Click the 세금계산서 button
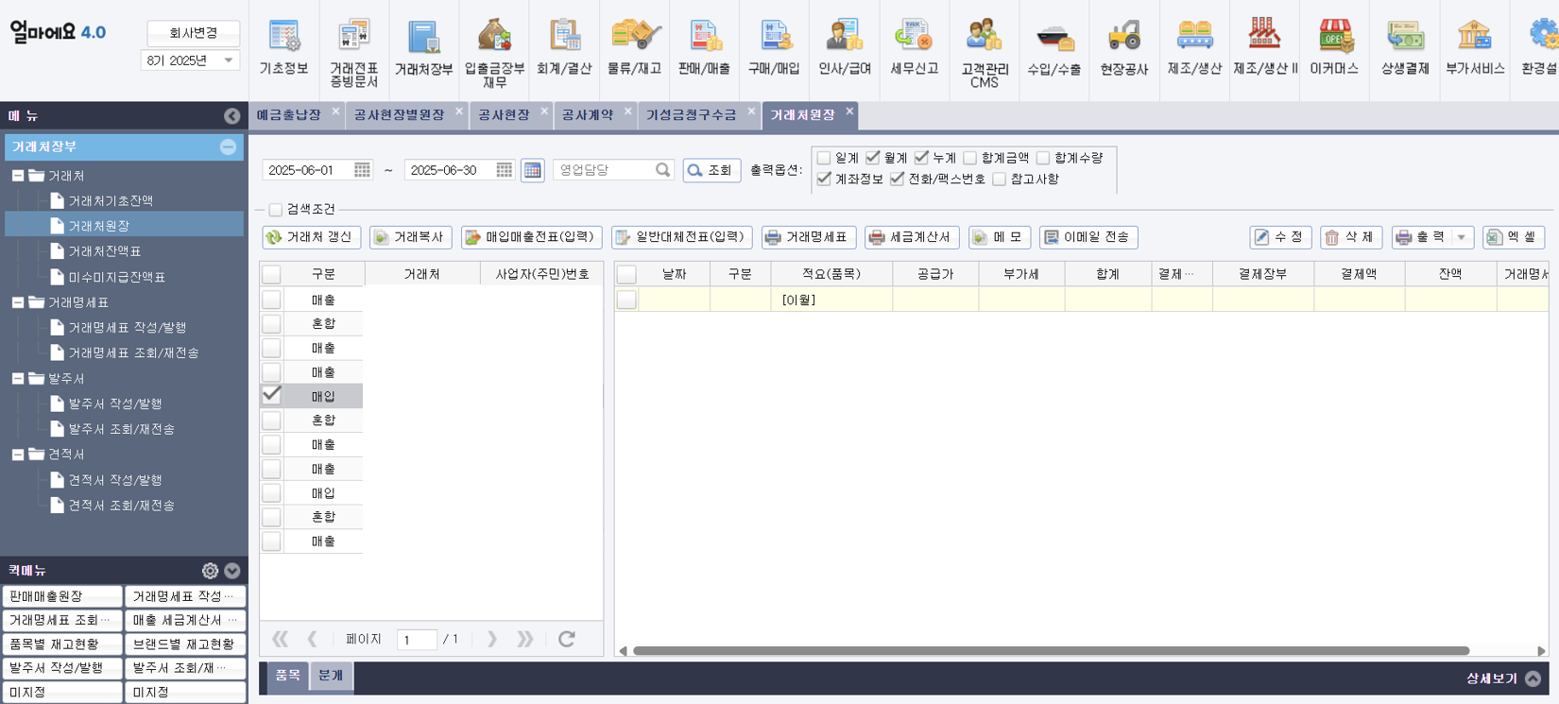 coord(912,237)
